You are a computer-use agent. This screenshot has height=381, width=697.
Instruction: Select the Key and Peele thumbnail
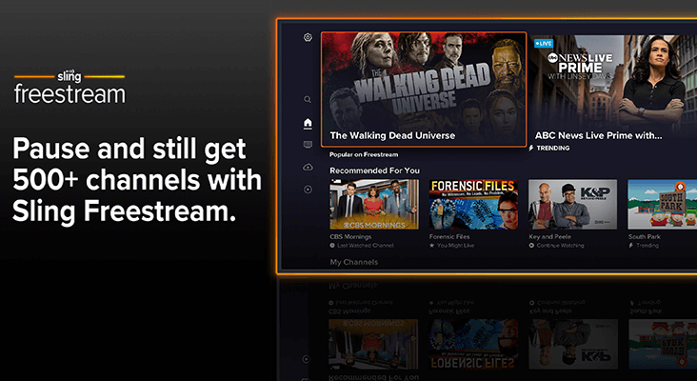click(x=572, y=204)
